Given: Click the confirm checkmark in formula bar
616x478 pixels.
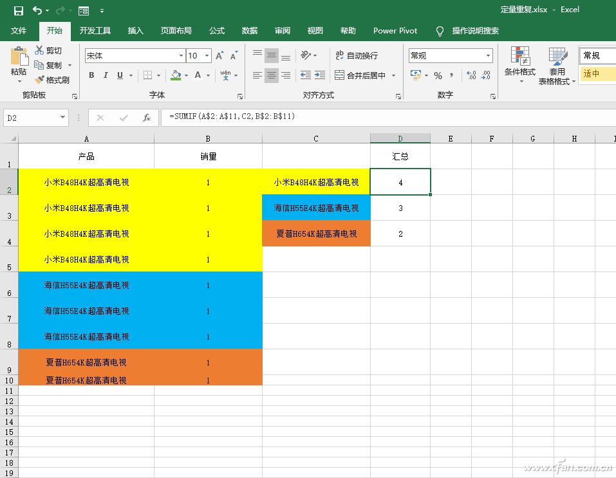Looking at the screenshot, I should pyautogui.click(x=124, y=118).
